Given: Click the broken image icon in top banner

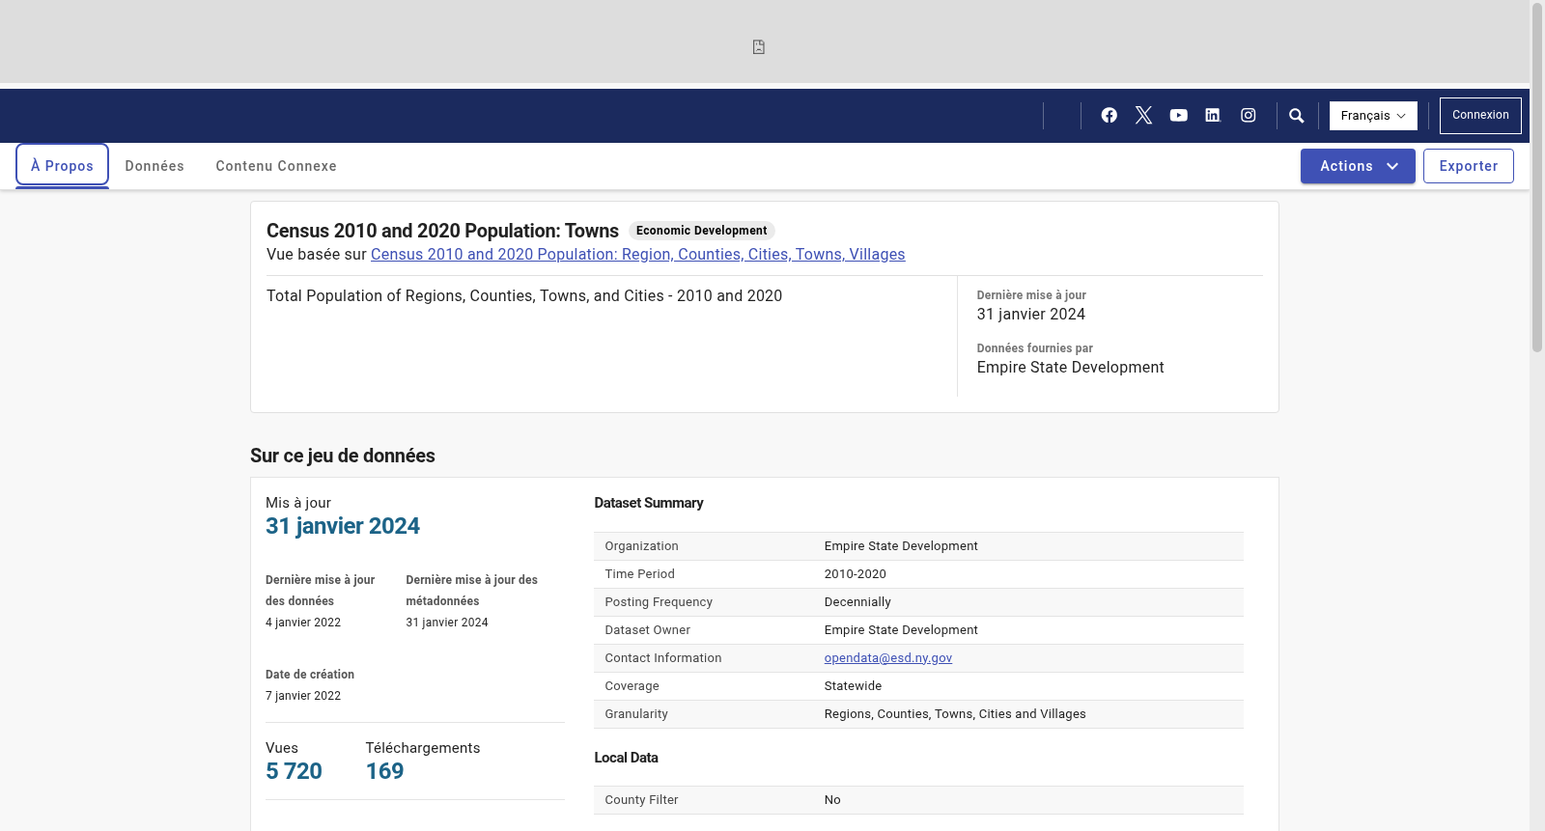Looking at the screenshot, I should point(759,47).
